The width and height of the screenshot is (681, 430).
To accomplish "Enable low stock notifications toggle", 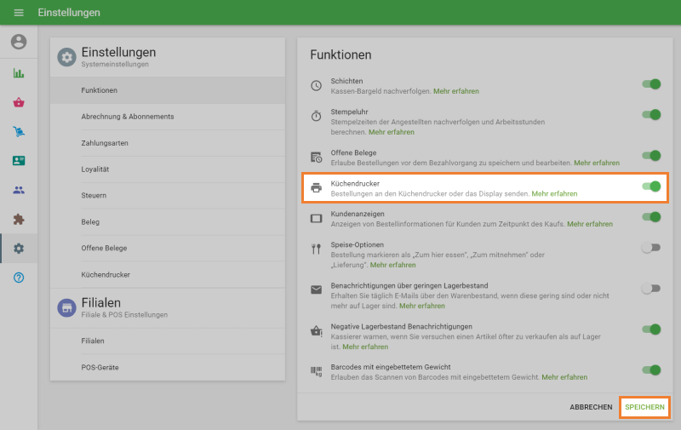I will pos(651,289).
